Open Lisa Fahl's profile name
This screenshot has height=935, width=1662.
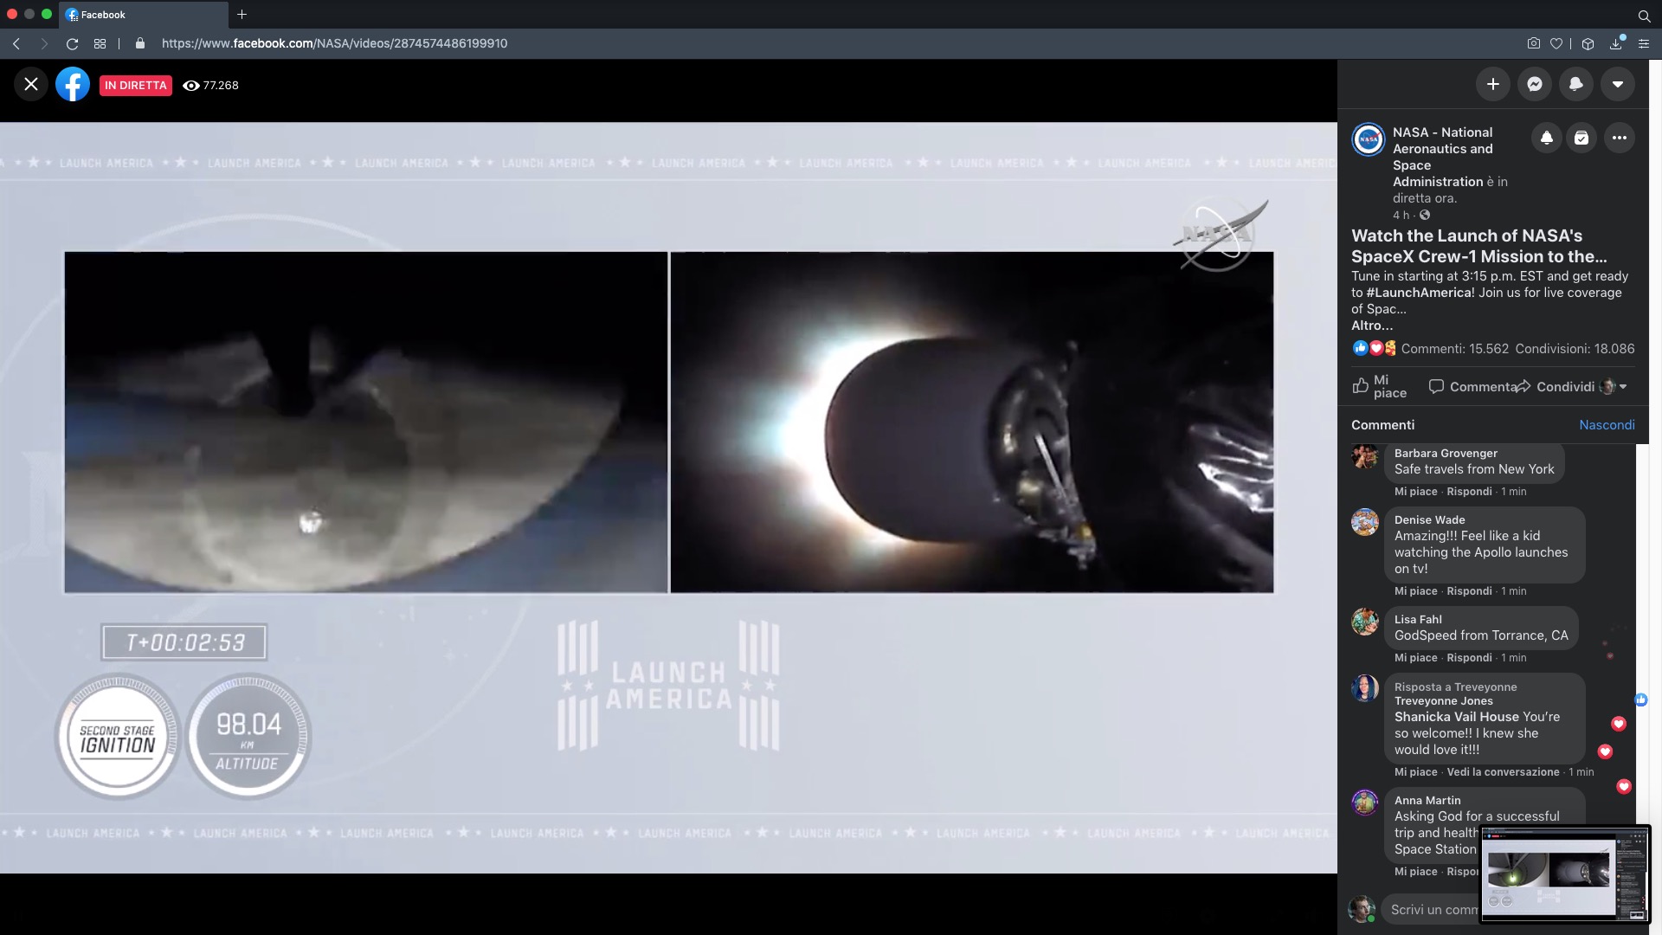point(1418,620)
